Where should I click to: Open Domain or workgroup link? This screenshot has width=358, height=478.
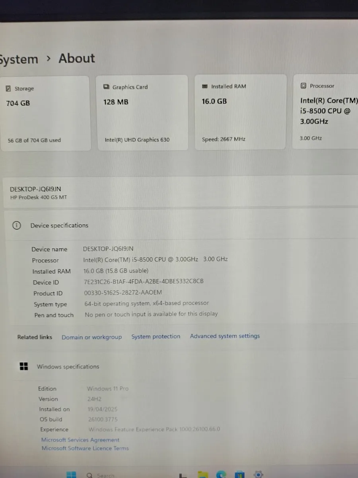pyautogui.click(x=91, y=337)
